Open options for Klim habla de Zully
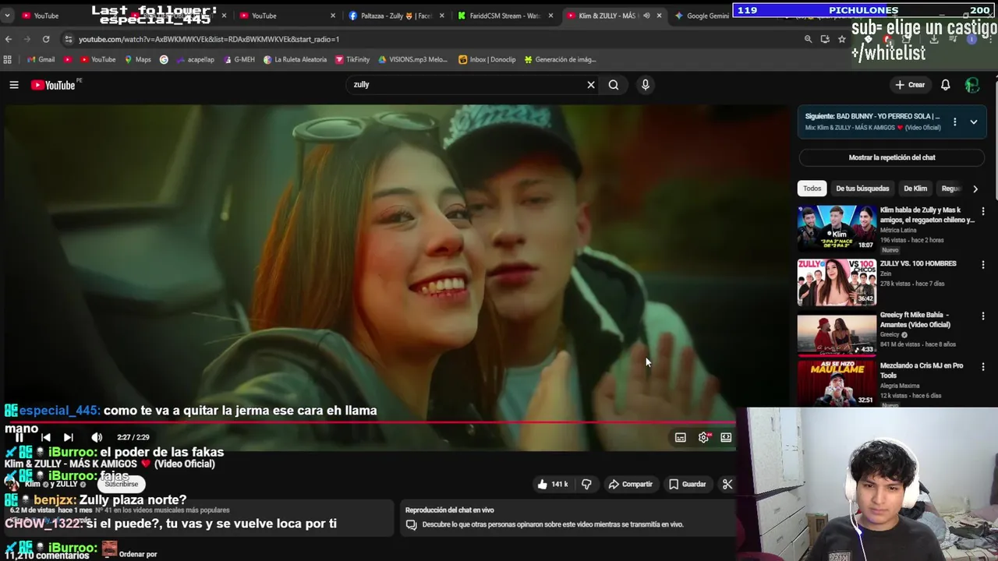Viewport: 998px width, 561px height. point(982,211)
